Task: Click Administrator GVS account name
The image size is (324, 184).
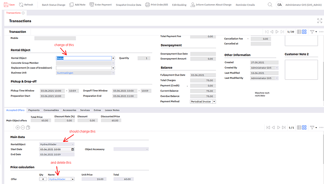Action: [303, 5]
